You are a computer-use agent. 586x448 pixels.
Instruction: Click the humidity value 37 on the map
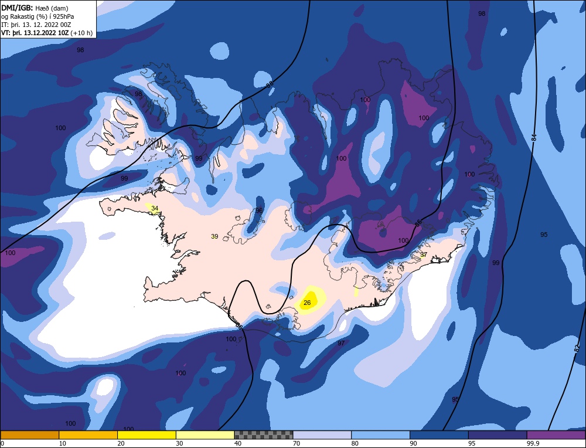click(424, 254)
